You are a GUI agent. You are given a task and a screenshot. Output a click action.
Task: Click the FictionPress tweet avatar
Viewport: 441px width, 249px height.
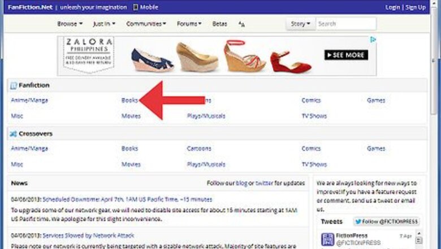coord(327,239)
